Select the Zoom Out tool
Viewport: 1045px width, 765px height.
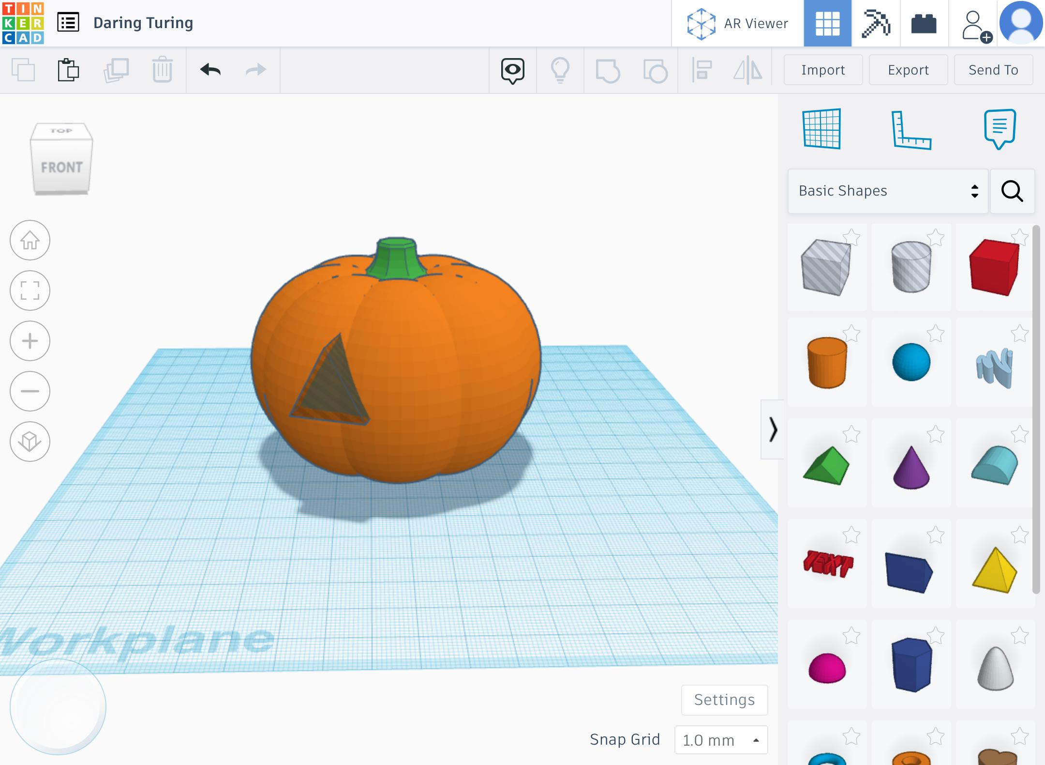[x=31, y=391]
